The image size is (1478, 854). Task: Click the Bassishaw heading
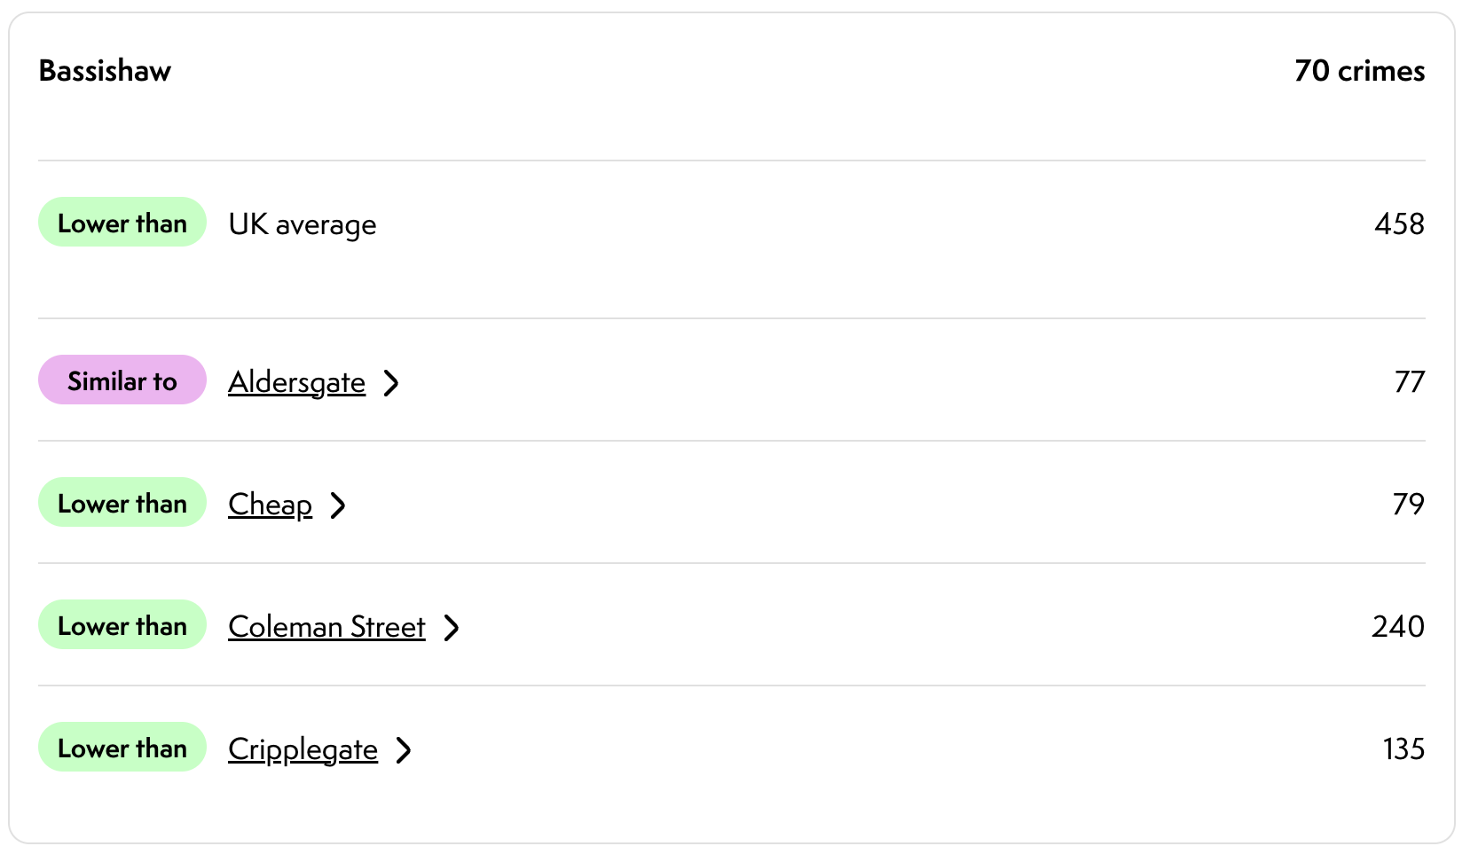coord(105,71)
